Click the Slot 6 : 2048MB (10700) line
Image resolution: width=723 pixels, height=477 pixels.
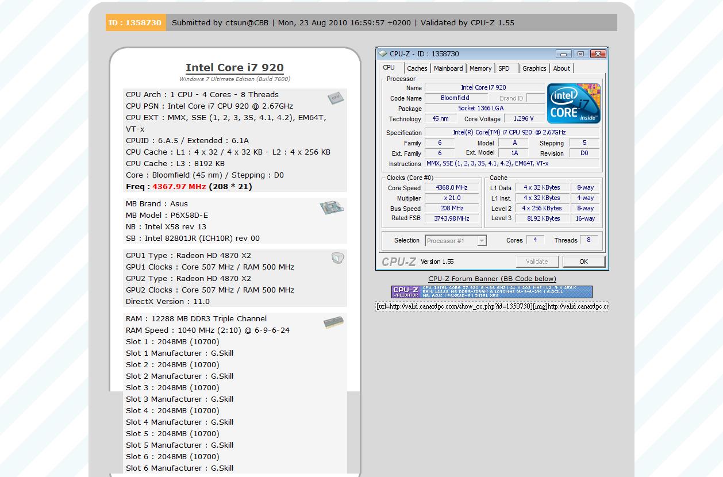pyautogui.click(x=172, y=457)
